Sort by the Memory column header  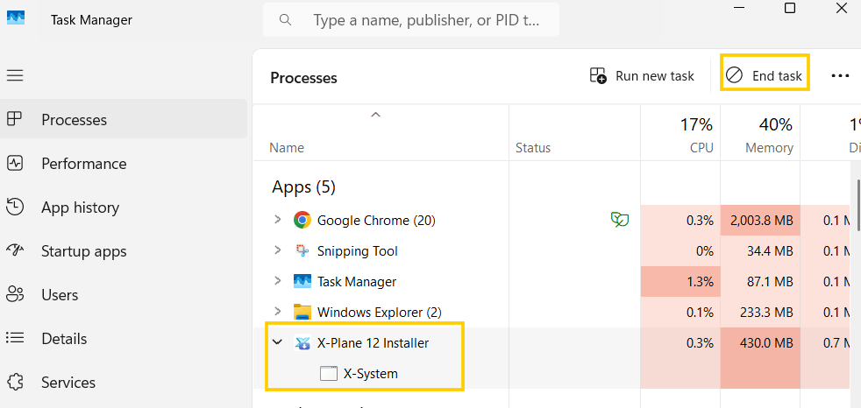pos(760,133)
